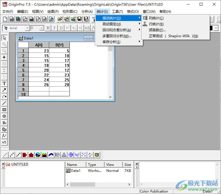The image size is (221, 194).
Task: Click the Pie chart icon
Action: point(38,155)
